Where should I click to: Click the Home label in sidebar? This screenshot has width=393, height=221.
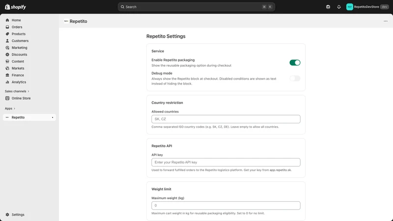click(16, 20)
